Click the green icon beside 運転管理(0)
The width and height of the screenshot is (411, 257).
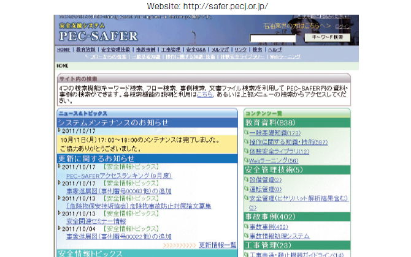click(247, 188)
